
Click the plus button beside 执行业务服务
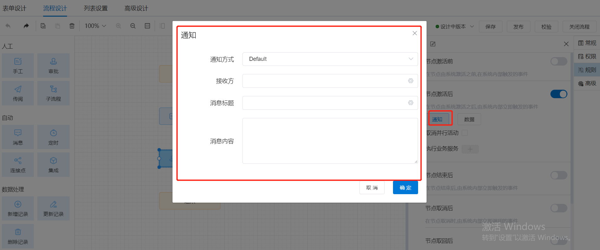coord(470,149)
